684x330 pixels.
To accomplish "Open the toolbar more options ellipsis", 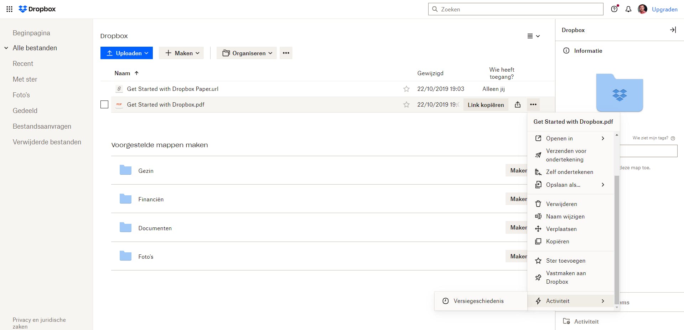I will click(286, 53).
